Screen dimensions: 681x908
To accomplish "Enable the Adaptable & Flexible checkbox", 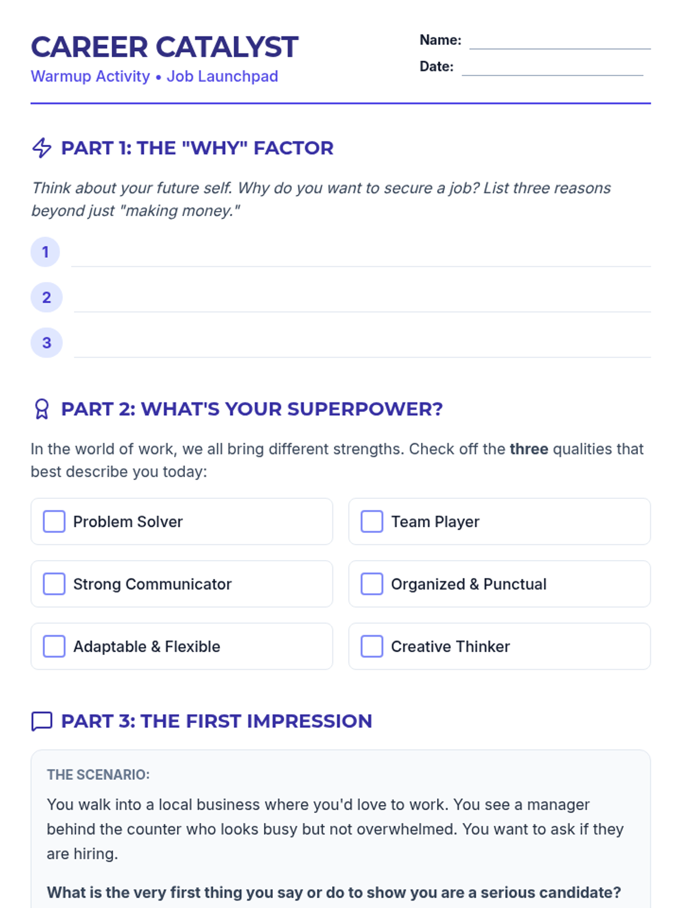I will pos(54,646).
